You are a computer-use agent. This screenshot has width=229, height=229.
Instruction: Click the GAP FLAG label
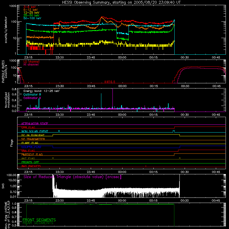click(x=28, y=127)
